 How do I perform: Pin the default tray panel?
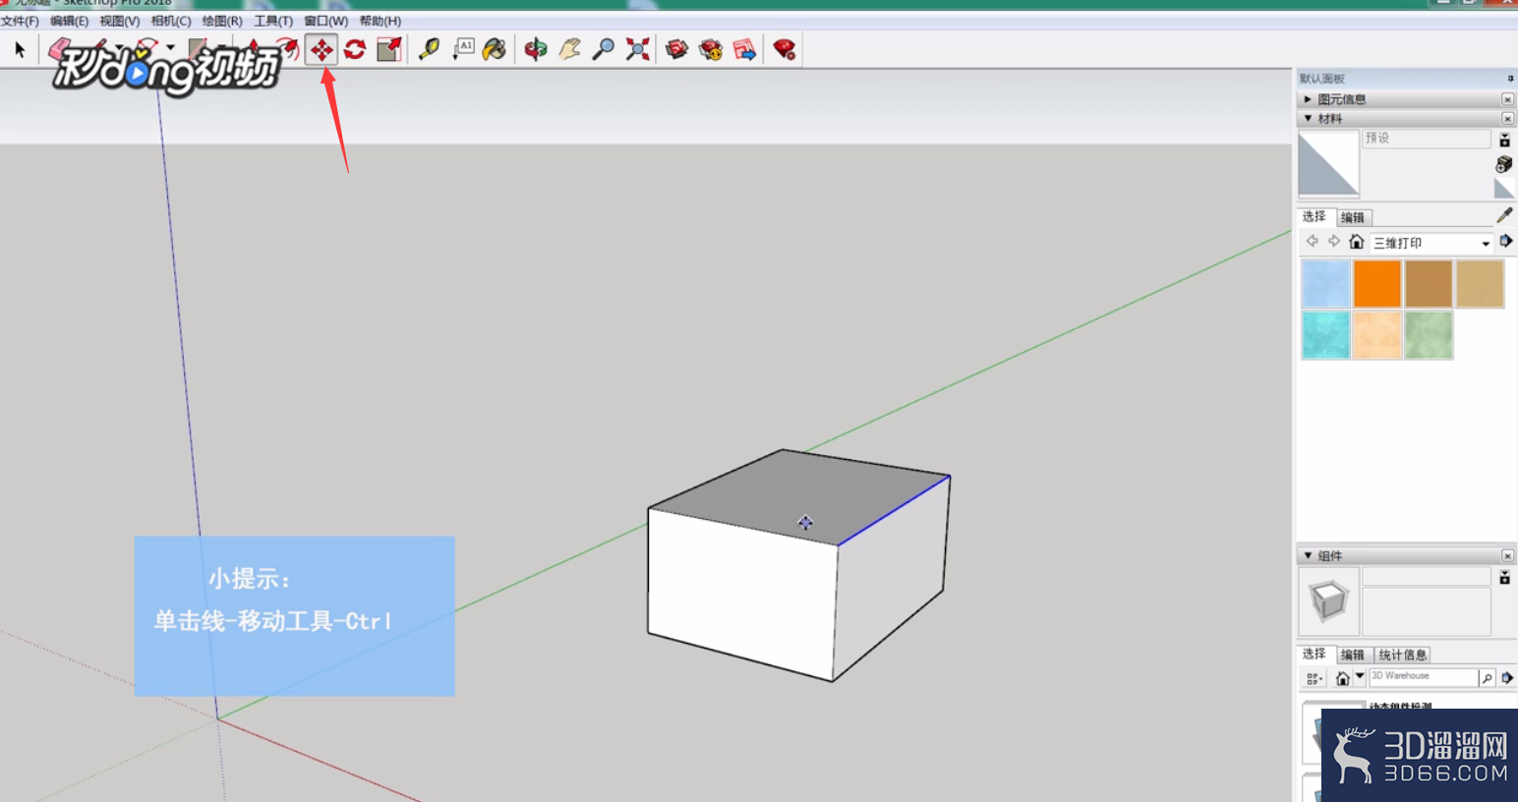click(1510, 79)
